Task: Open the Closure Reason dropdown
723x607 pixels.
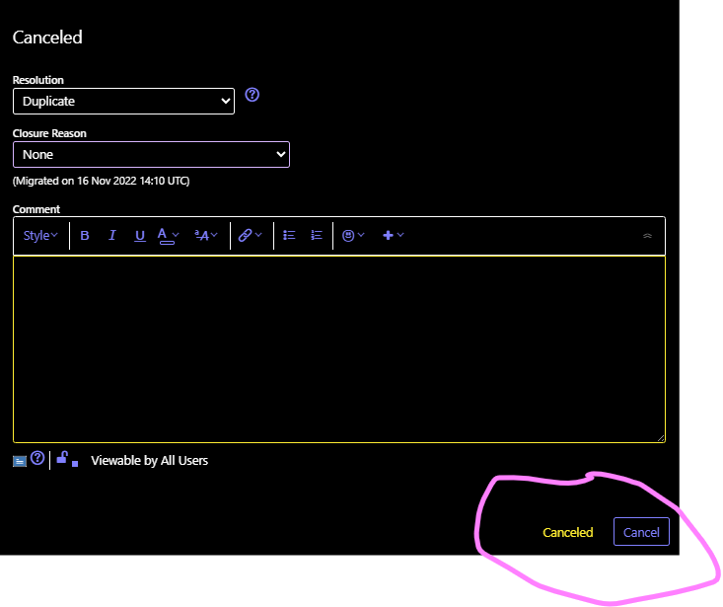Action: click(151, 154)
